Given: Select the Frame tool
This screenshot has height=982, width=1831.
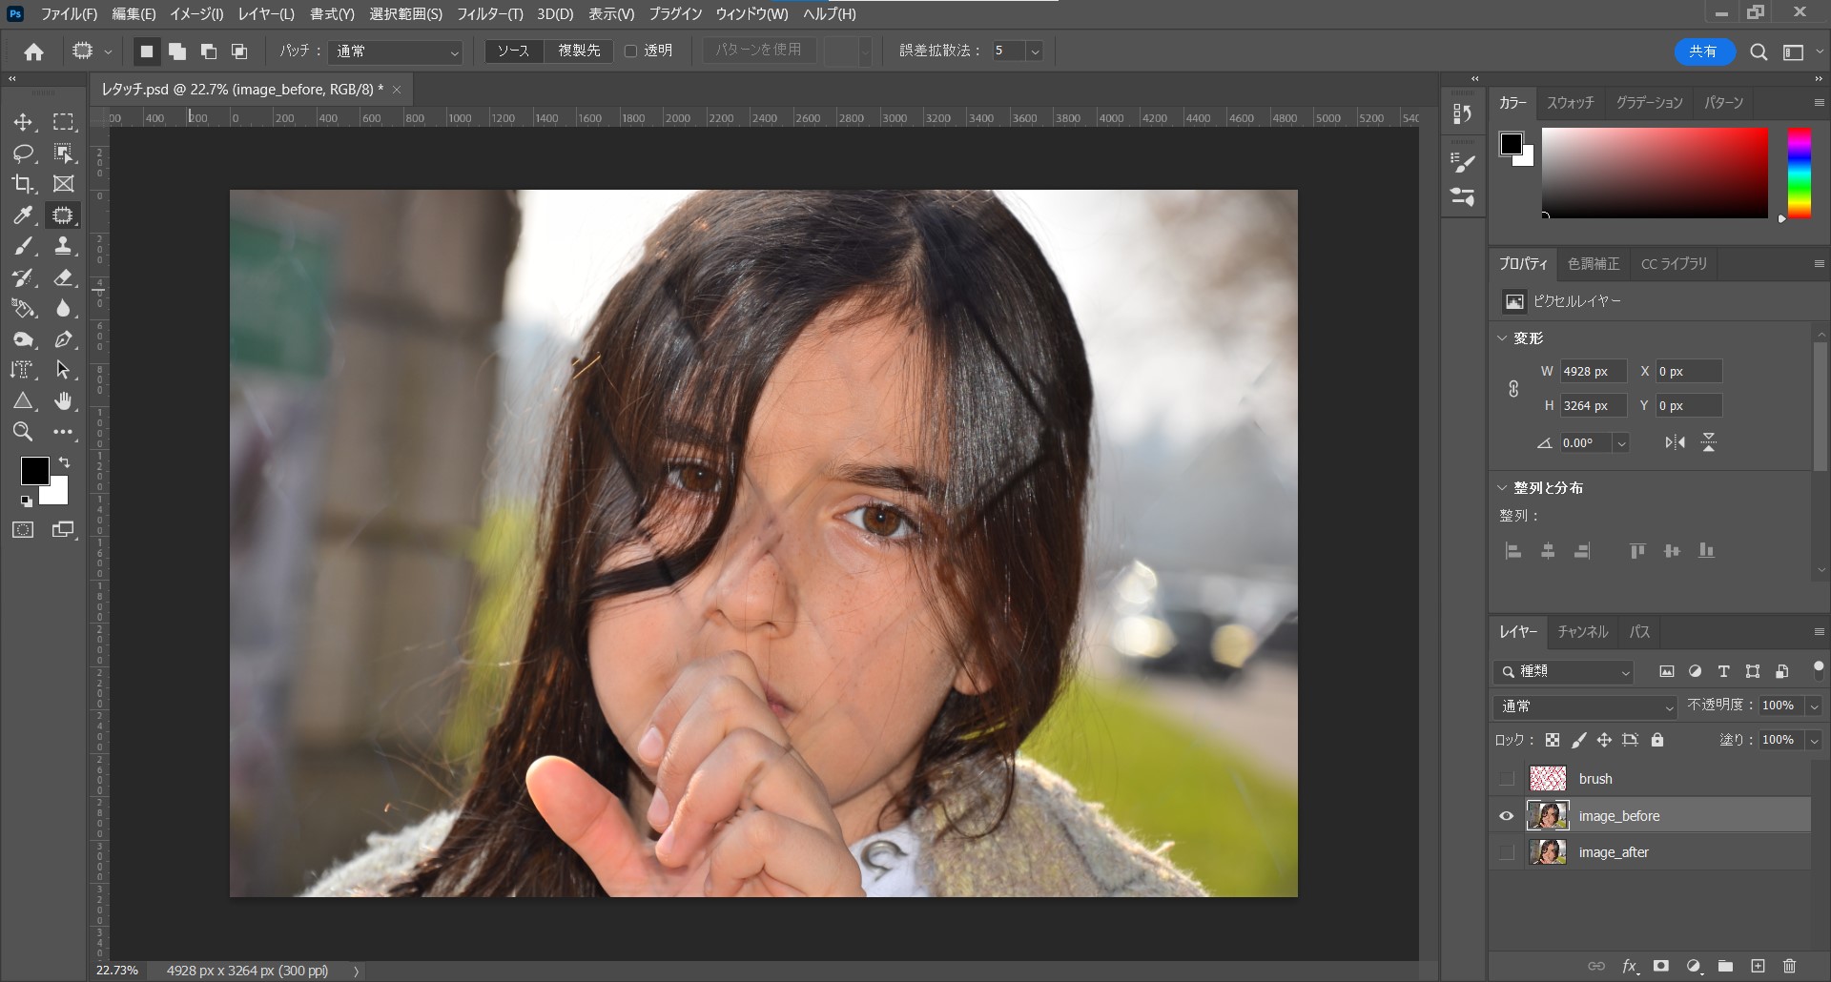Looking at the screenshot, I should 63,184.
